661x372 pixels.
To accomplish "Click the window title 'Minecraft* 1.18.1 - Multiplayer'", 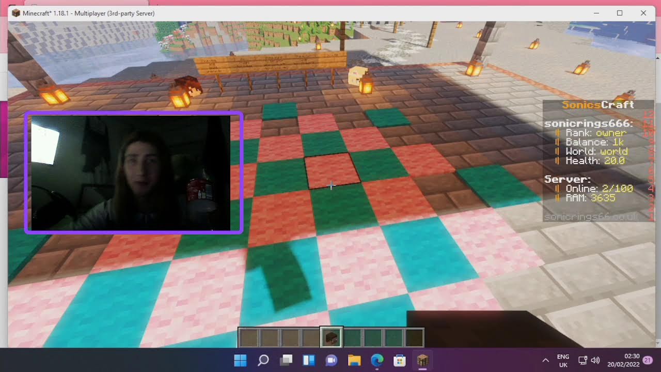I will (89, 13).
